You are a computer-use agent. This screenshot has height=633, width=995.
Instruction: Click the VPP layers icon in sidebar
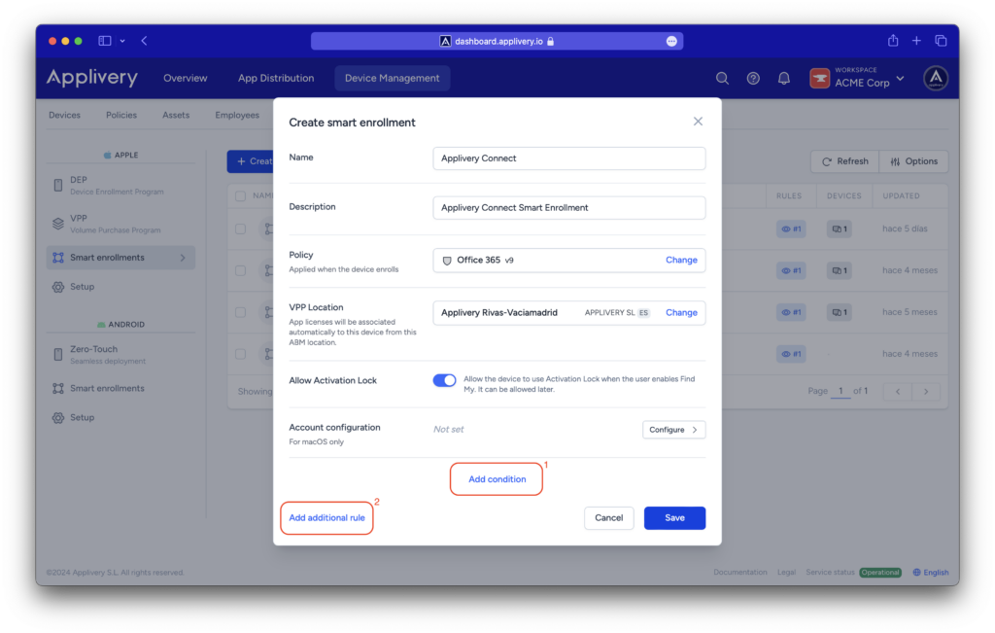[57, 224]
